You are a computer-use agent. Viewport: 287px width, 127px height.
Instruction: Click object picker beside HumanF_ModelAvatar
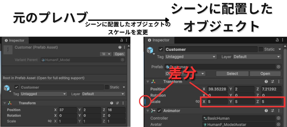coord(278,124)
